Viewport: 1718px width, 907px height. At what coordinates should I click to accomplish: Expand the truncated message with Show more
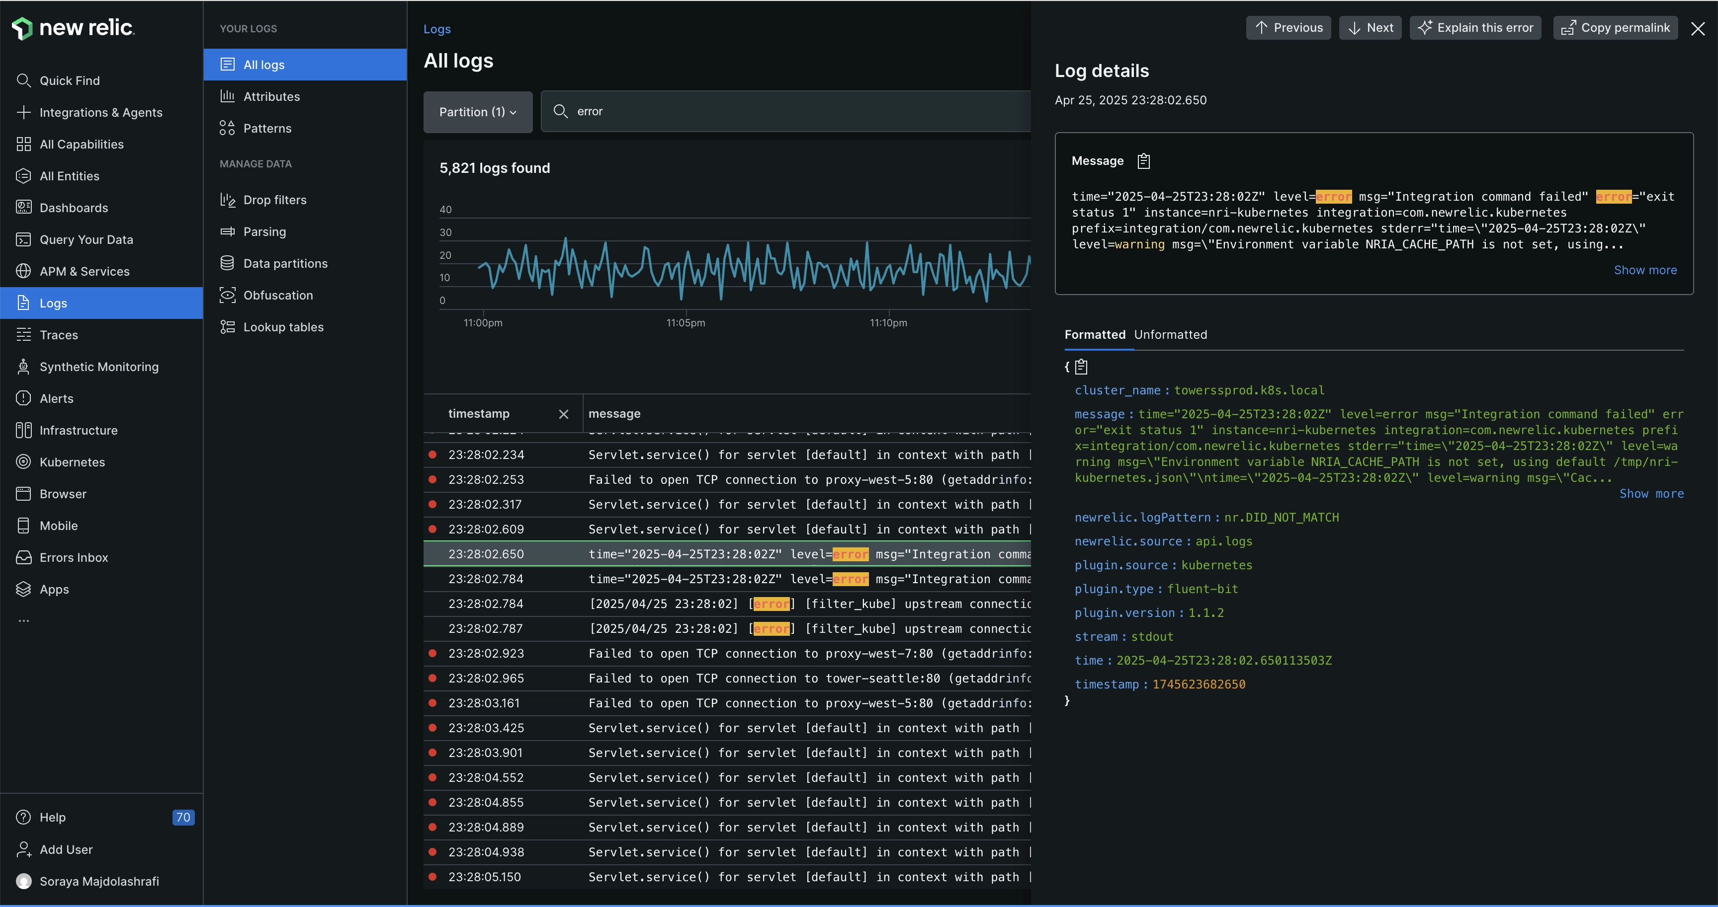pos(1646,270)
